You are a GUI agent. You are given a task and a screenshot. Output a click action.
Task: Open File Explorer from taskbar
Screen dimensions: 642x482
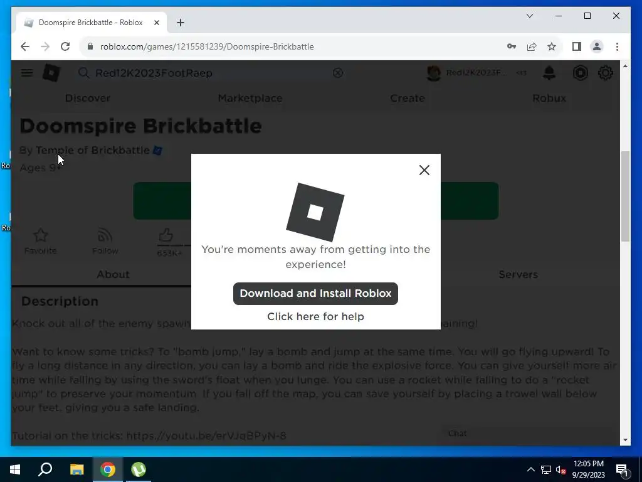point(76,469)
